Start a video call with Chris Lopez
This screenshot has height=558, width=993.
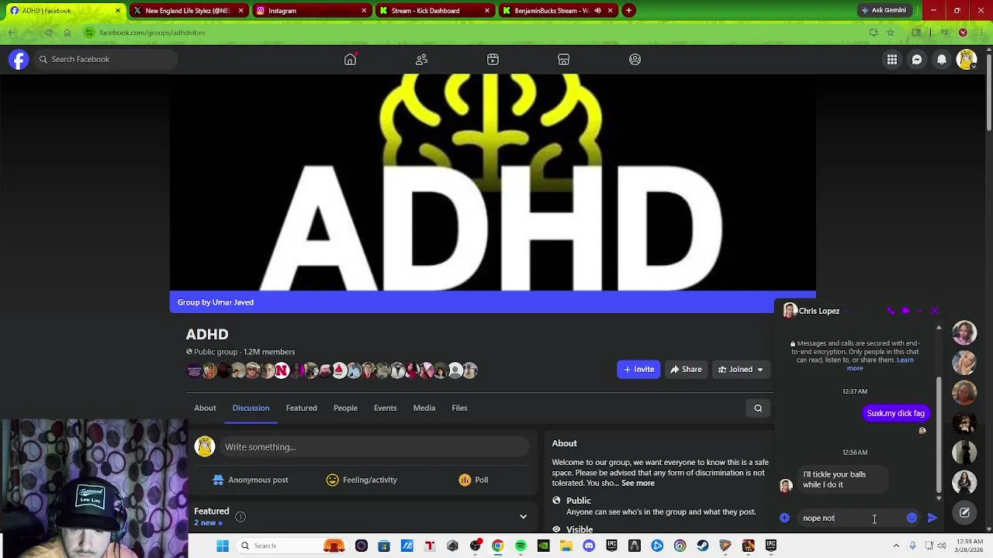pyautogui.click(x=905, y=311)
